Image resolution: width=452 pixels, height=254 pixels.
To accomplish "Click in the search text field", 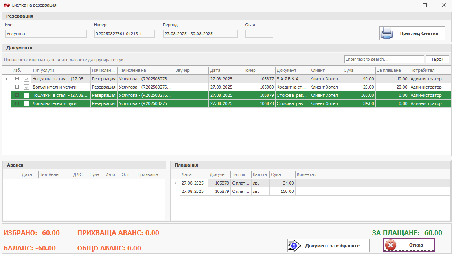I will [384, 59].
